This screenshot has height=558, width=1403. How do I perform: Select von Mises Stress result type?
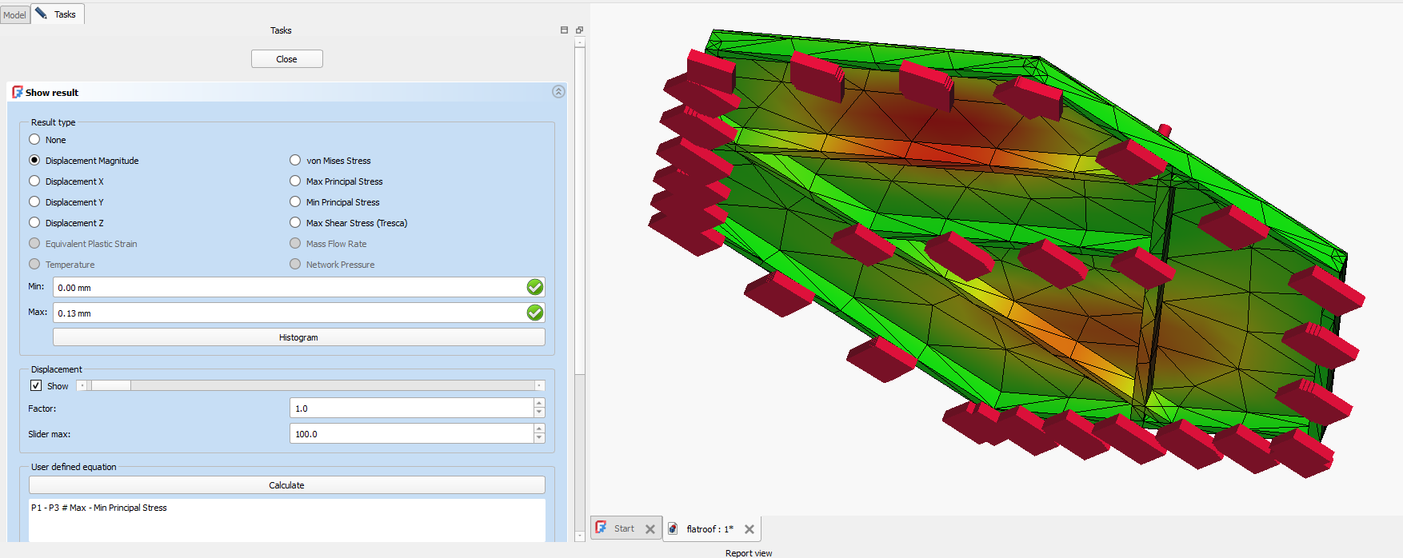(295, 161)
